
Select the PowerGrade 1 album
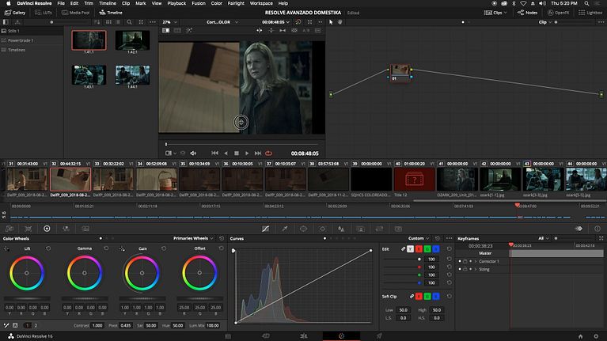tap(32, 40)
